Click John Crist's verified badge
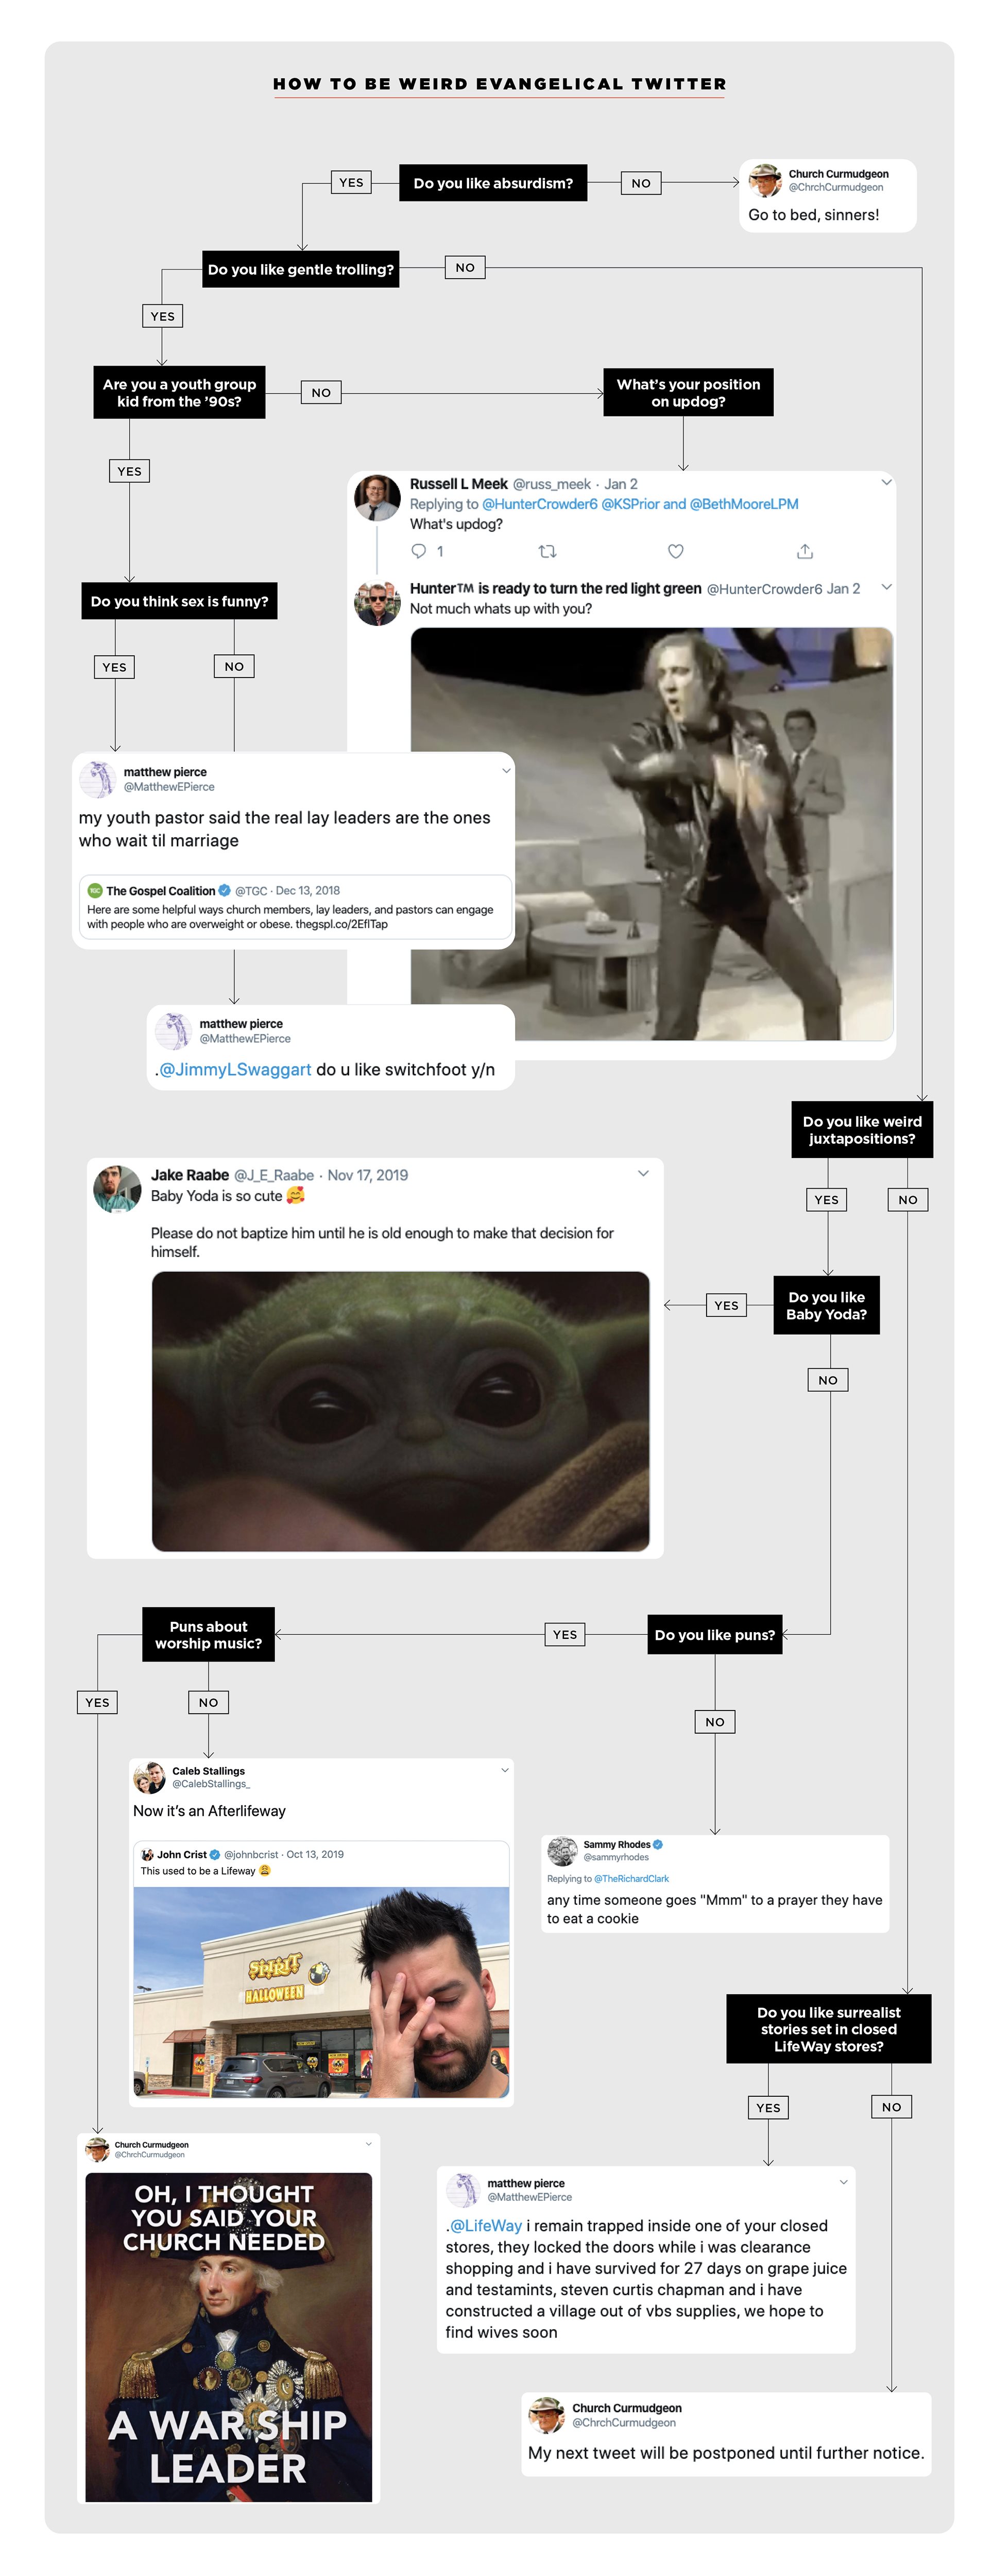This screenshot has width=993, height=2576. 215,1854
